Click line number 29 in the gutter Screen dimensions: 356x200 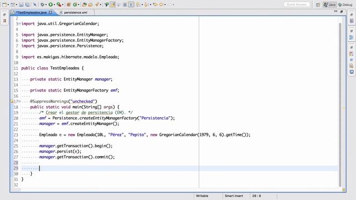coord(16,168)
